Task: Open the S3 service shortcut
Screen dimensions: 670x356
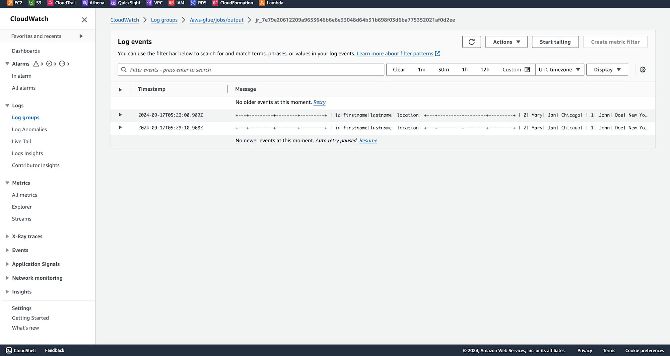Action: [x=35, y=3]
